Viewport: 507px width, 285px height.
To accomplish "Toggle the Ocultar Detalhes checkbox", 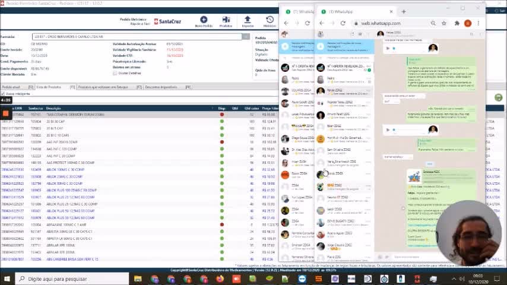I will pos(115,73).
